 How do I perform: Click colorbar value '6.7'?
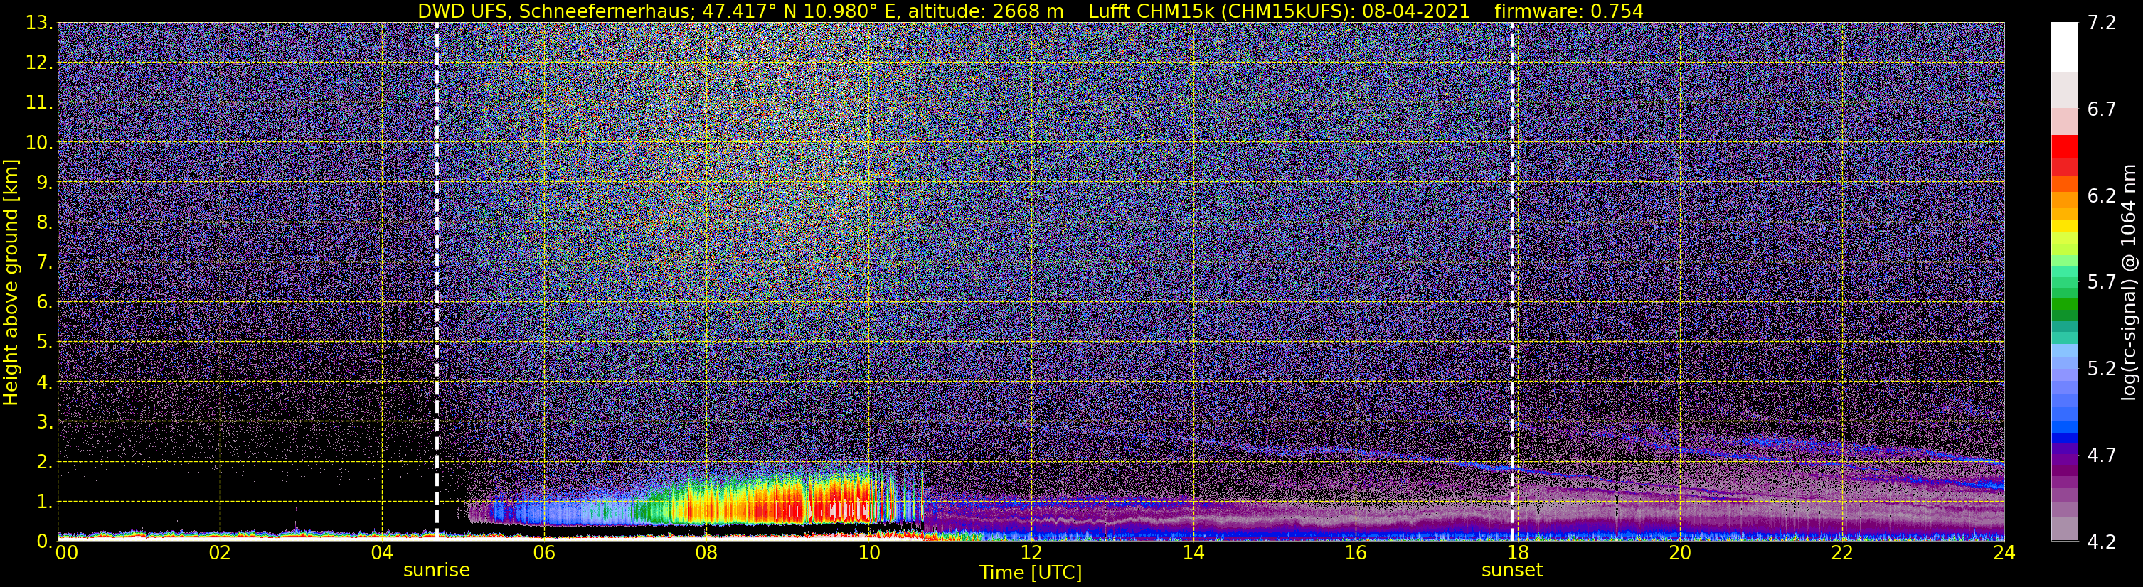tap(2102, 109)
